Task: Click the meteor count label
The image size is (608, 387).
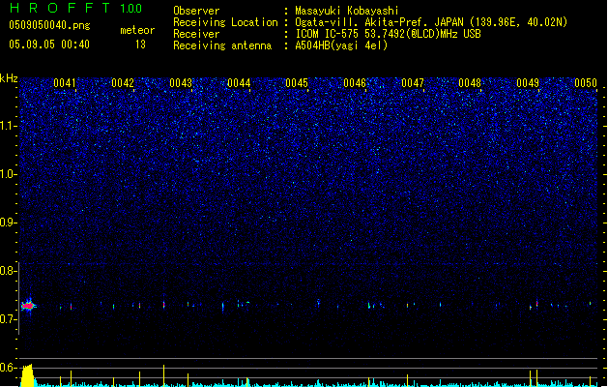Action: pyautogui.click(x=137, y=30)
